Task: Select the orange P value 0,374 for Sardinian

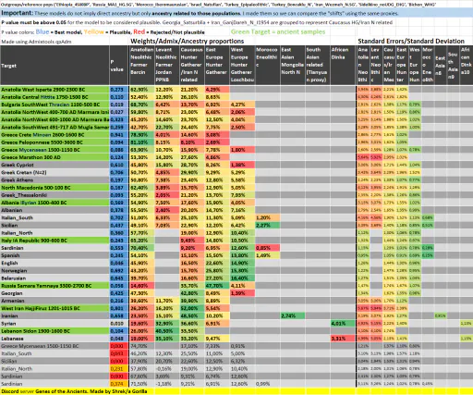Action: tap(119, 384)
